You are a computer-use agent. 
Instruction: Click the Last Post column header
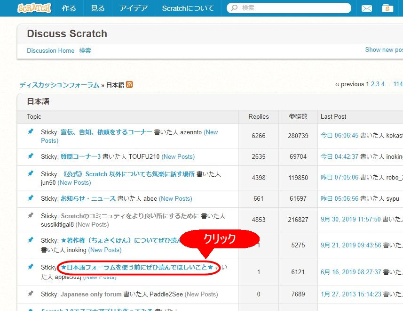pyautogui.click(x=333, y=117)
